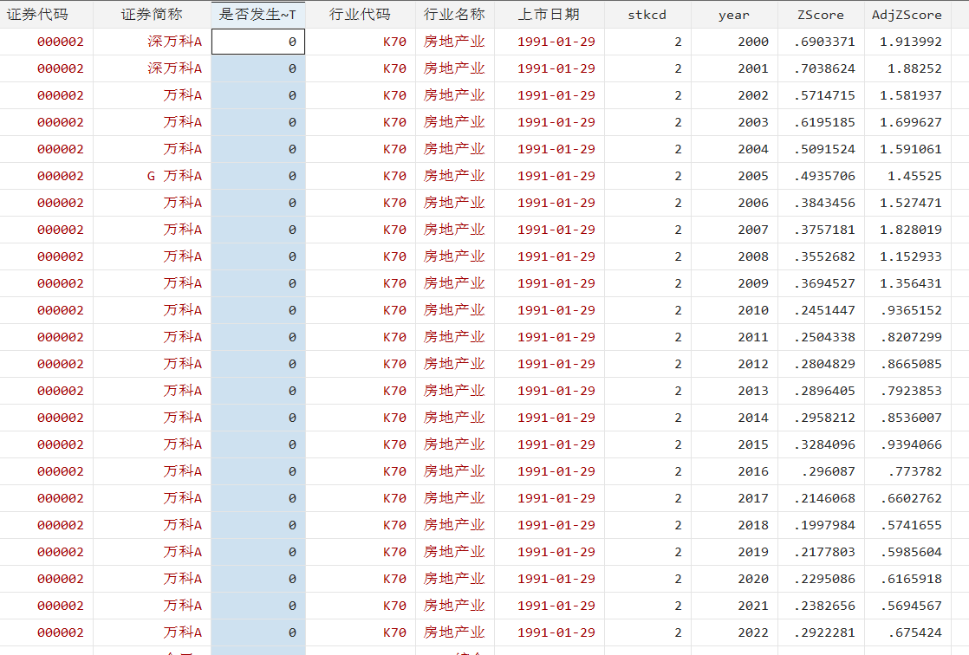Screen dimensions: 969x655
Task: Select the 行业名称 column header
Action: click(x=454, y=14)
